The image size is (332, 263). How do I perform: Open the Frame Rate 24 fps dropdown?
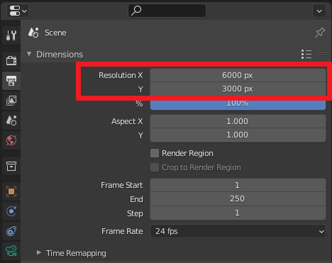pyautogui.click(x=238, y=231)
